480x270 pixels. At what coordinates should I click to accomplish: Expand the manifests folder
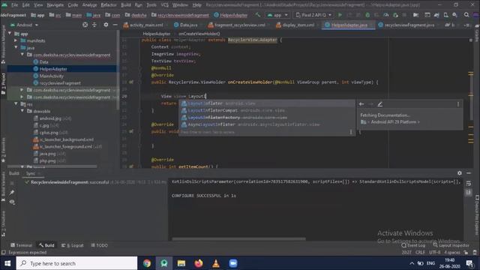16,40
